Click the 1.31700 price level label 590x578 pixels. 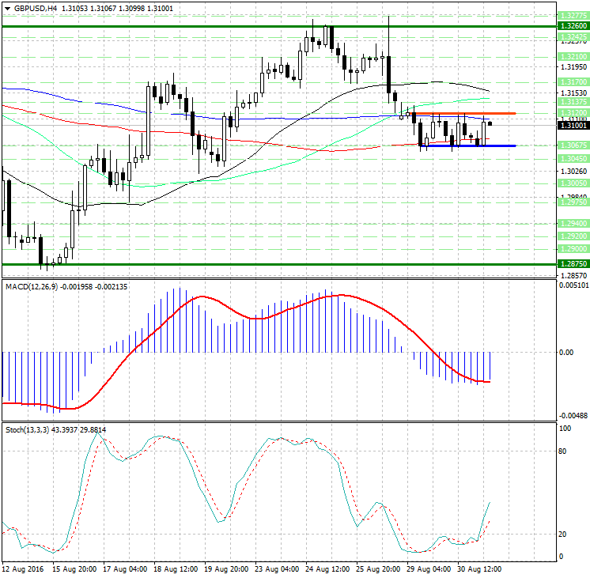(572, 81)
